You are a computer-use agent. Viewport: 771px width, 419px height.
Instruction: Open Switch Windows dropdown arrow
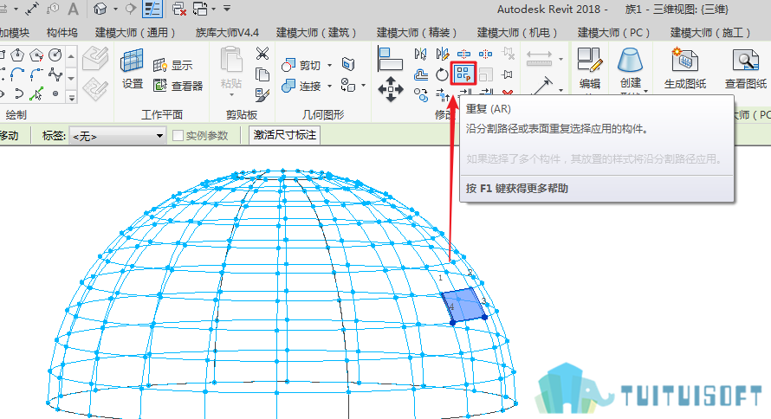[x=213, y=9]
